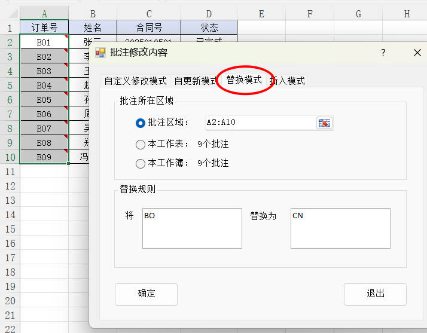Viewport: 427px width, 333px height.
Task: Select the 本工作簿 radio option
Action: pyautogui.click(x=141, y=163)
